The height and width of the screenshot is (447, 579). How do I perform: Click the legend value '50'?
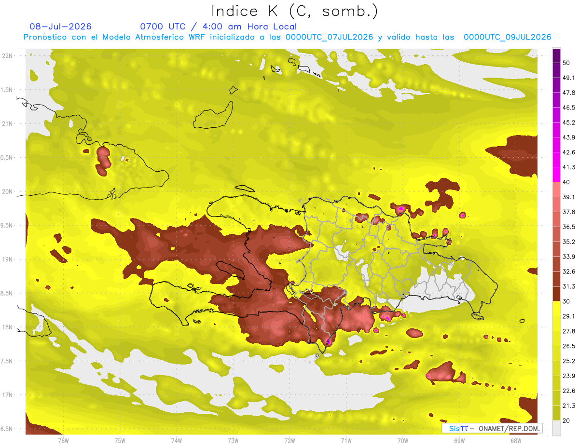point(567,63)
